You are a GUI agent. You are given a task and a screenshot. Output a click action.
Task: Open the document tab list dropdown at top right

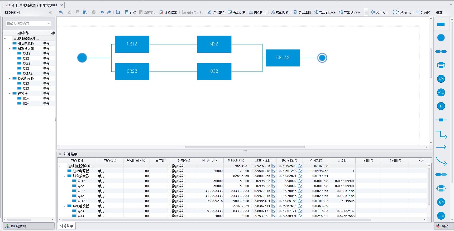pyautogui.click(x=451, y=4)
